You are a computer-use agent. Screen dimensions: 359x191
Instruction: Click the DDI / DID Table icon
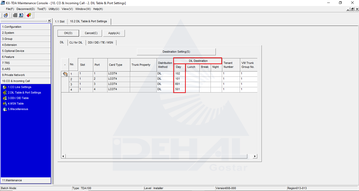click(x=4, y=98)
